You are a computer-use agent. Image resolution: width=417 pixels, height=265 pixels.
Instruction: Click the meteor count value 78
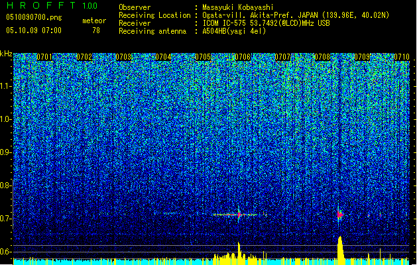[96, 30]
